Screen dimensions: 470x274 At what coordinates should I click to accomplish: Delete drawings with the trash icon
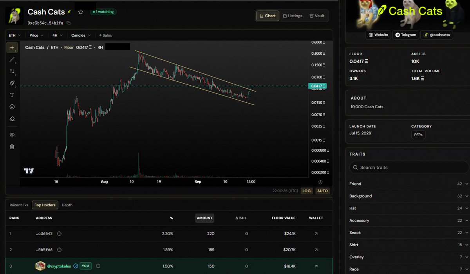click(x=12, y=147)
